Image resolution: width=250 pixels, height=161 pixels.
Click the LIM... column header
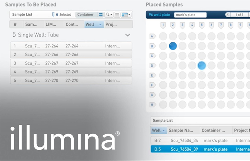pyautogui.click(x=53, y=24)
